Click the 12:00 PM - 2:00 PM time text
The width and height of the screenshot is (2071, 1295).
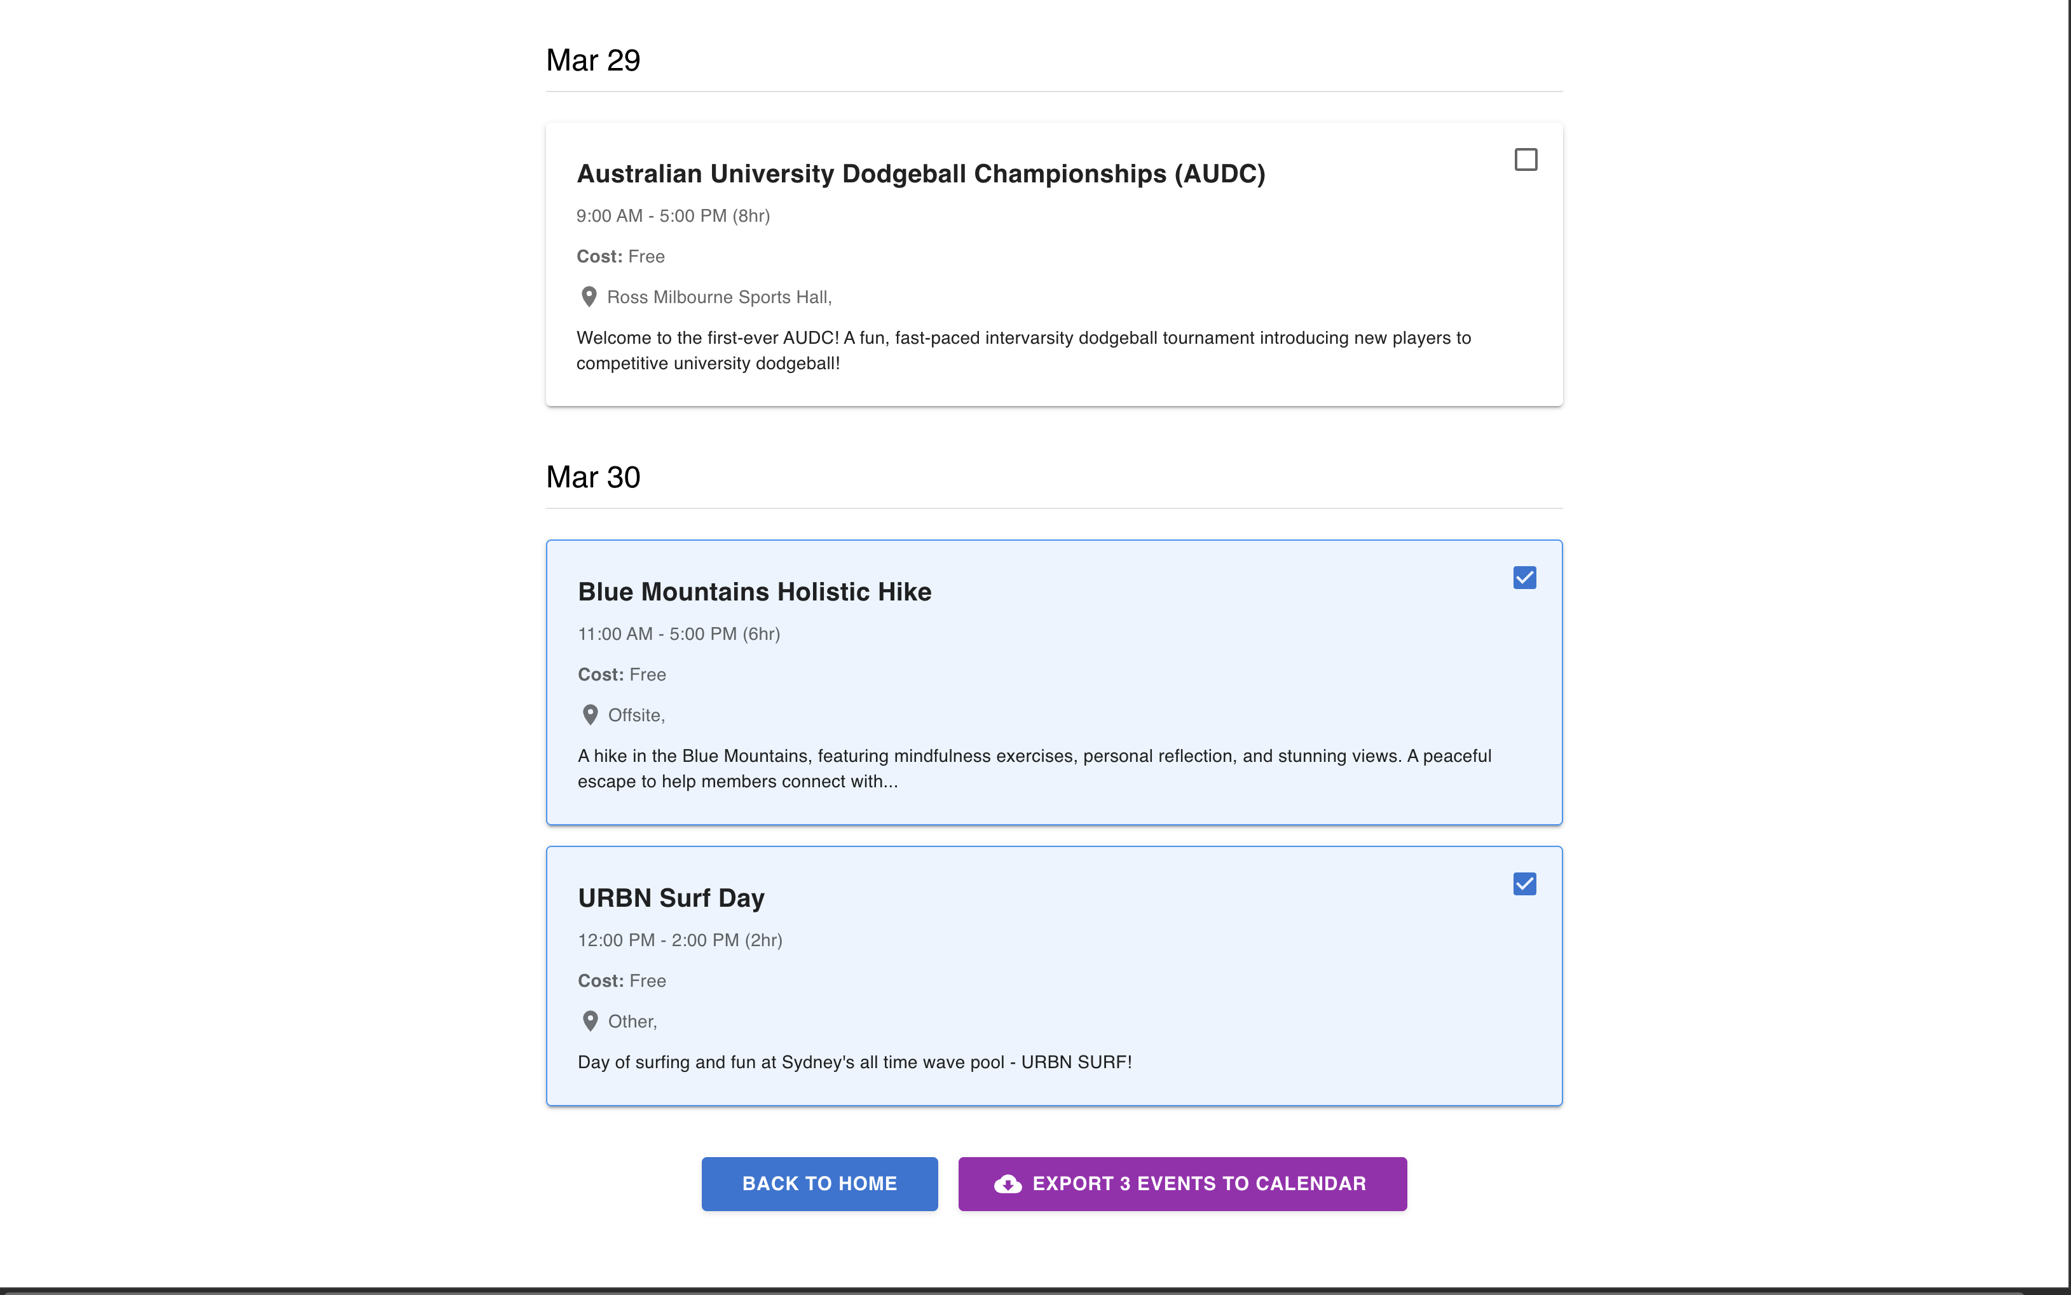coord(680,940)
